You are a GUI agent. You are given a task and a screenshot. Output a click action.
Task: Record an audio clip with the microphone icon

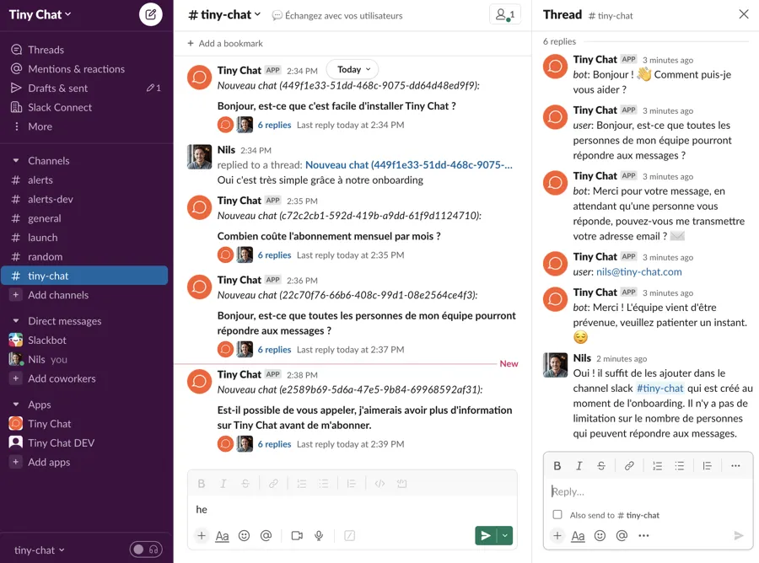(317, 535)
